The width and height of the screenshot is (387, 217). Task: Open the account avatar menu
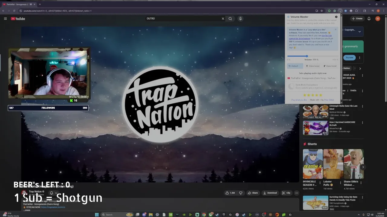[378, 19]
